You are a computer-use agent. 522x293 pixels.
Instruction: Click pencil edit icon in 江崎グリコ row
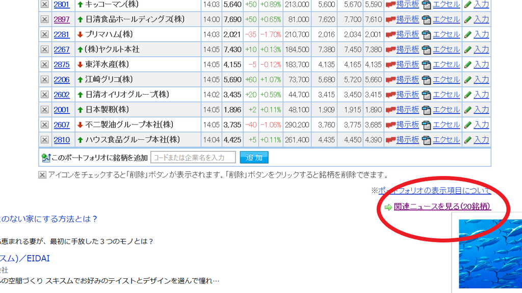click(x=468, y=80)
